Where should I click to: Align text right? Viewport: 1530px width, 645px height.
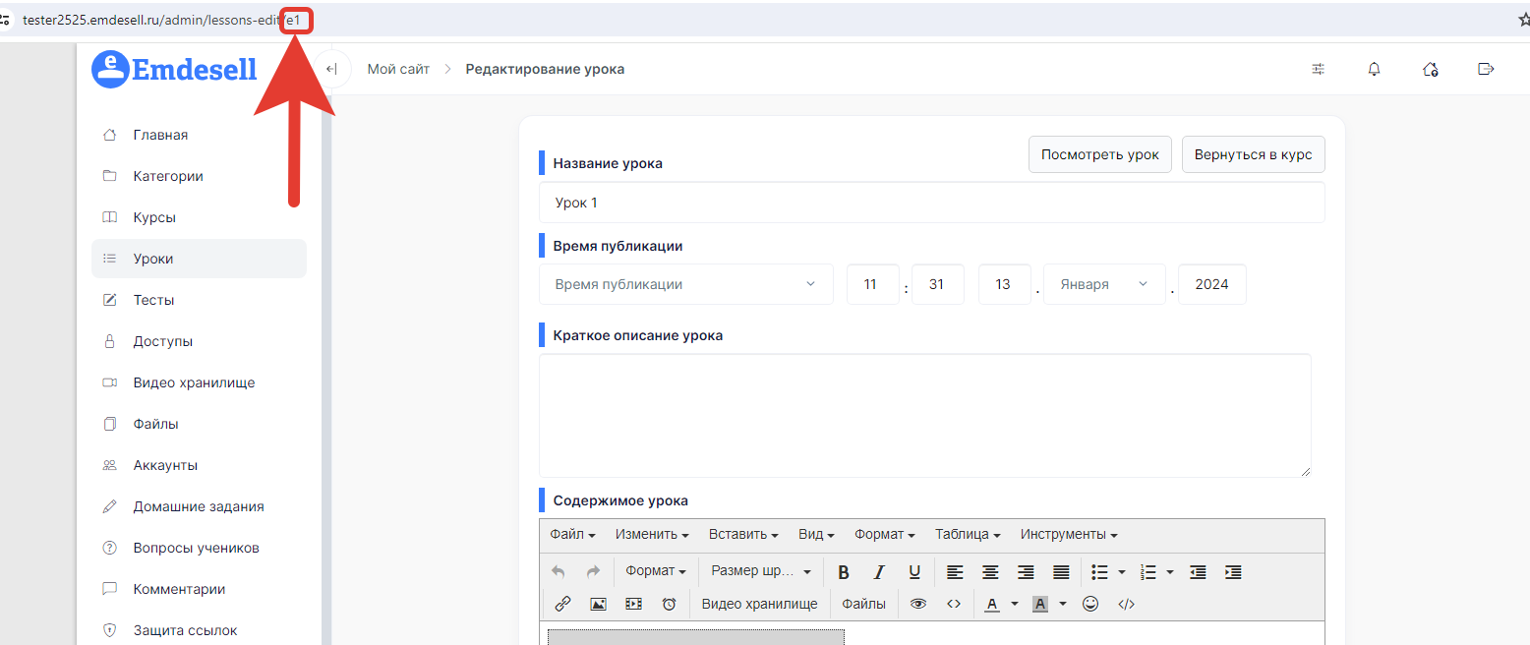(x=1026, y=571)
